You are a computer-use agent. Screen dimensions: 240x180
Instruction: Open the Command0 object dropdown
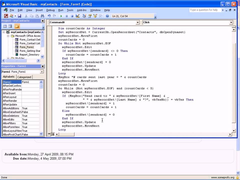point(137,22)
